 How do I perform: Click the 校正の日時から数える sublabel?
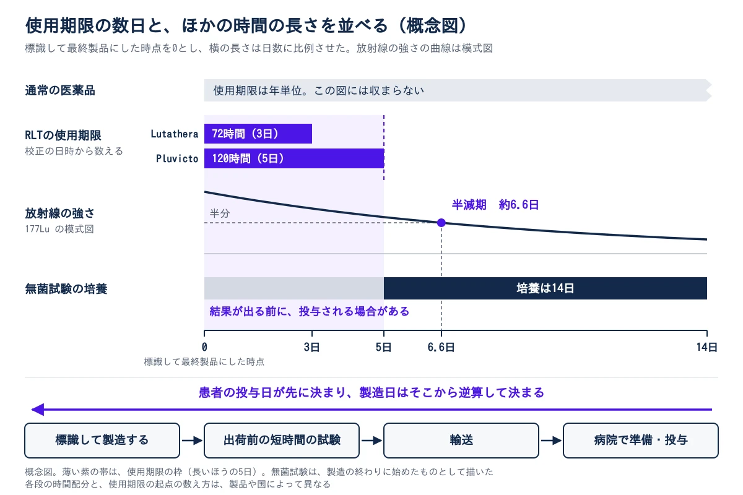(74, 151)
